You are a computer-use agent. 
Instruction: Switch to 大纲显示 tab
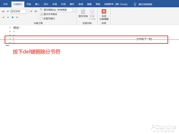(x=18, y=4)
